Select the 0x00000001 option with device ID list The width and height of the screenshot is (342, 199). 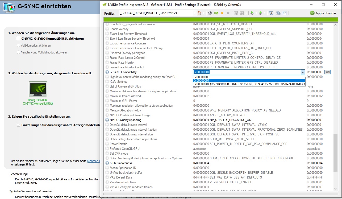tap(249, 84)
